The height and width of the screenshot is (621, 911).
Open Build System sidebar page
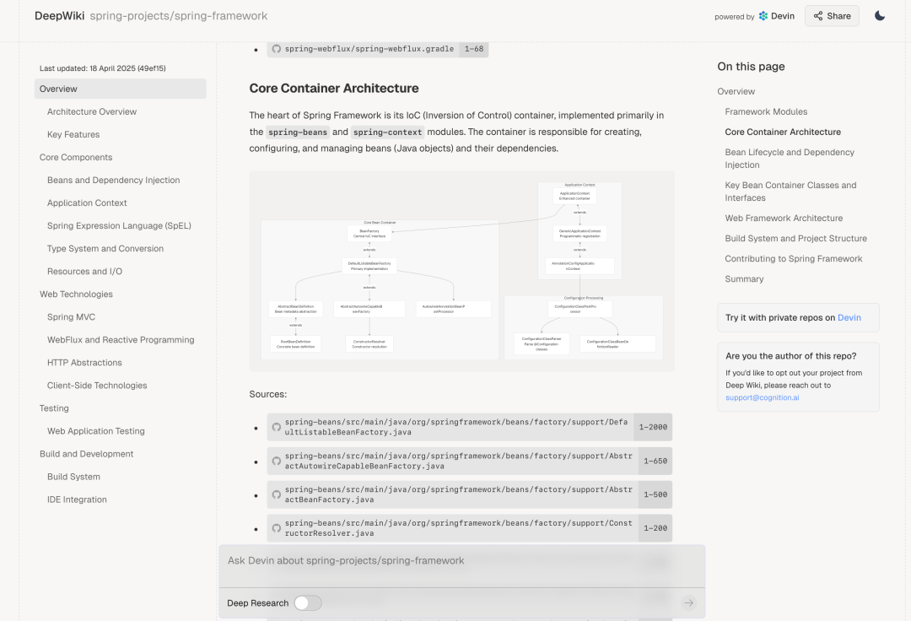coord(73,477)
